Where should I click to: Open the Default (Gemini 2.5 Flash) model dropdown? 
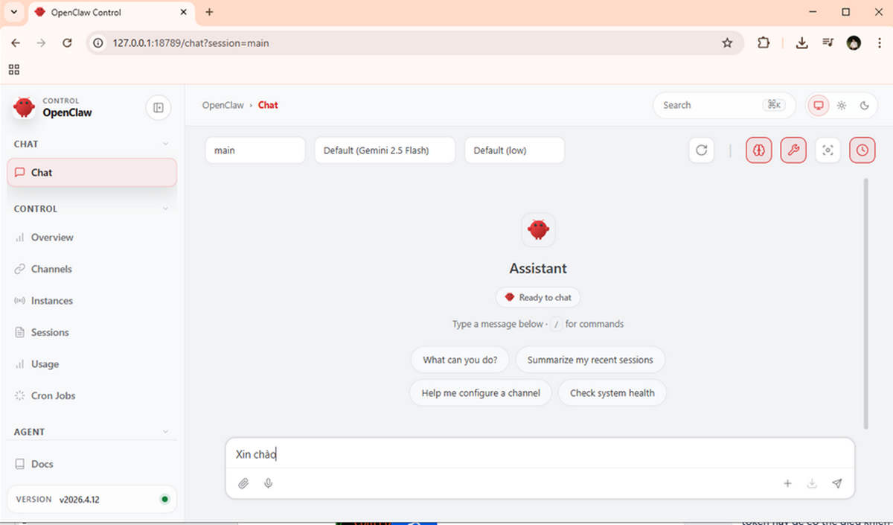click(385, 150)
